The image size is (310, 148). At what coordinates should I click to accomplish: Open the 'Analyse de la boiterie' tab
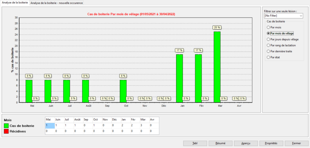(15, 3)
